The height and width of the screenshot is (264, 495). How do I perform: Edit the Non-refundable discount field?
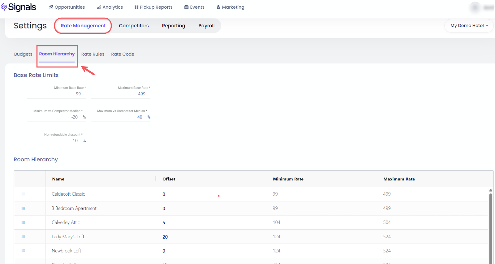pyautogui.click(x=53, y=141)
